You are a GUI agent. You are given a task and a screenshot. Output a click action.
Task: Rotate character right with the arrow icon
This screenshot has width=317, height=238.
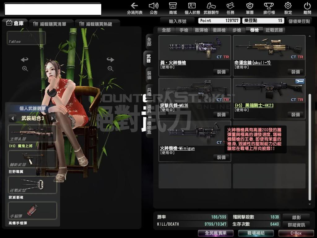click(x=111, y=59)
